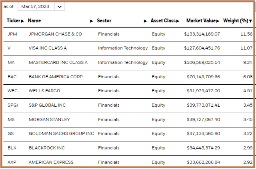Click the Name column header

(x=34, y=21)
